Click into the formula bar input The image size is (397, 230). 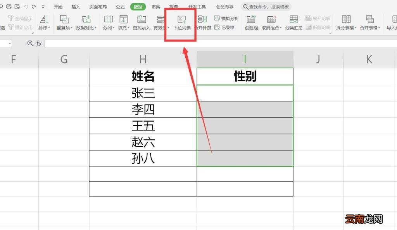pyautogui.click(x=221, y=43)
